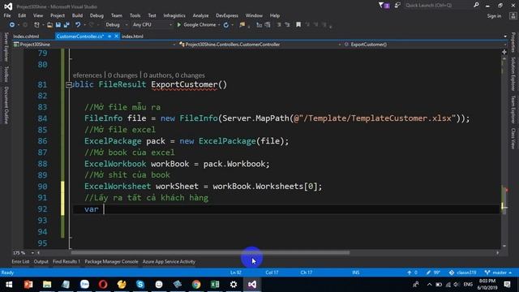Click the Open File folder icon
This screenshot has width=519, height=292.
[49, 25]
